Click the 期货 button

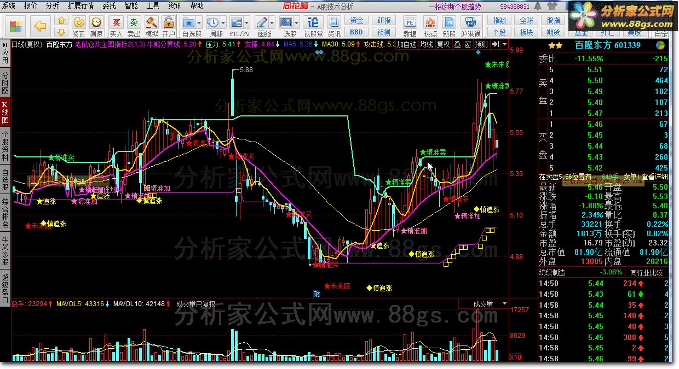tap(553, 32)
